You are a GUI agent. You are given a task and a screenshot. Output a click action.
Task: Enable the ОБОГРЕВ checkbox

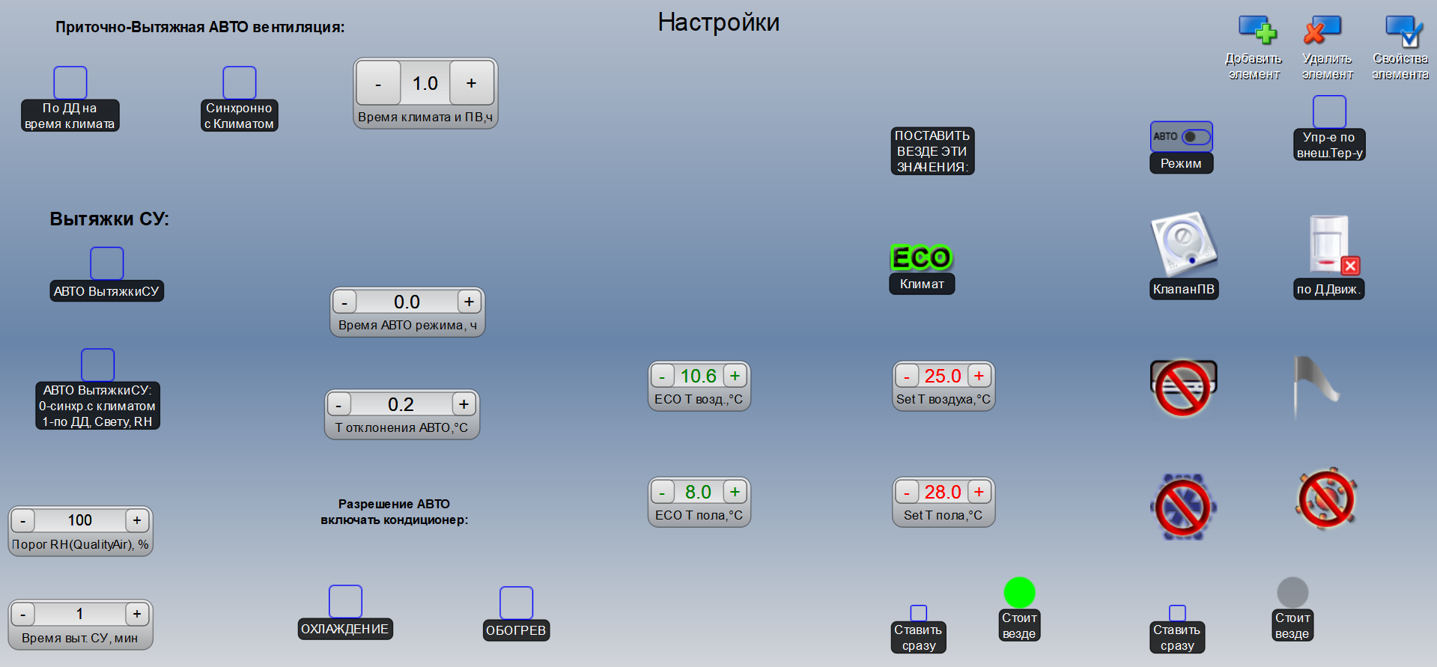click(516, 603)
